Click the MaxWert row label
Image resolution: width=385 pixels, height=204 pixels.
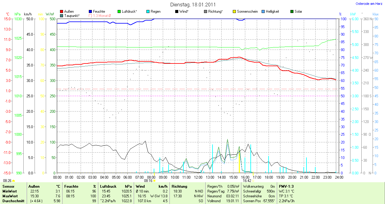(10, 196)
